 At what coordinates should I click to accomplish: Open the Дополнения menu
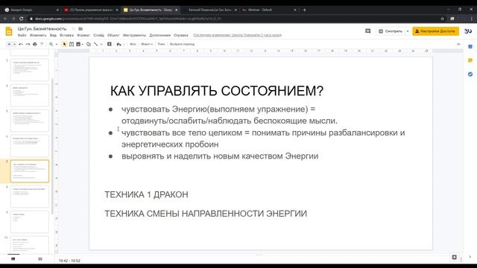click(x=159, y=35)
